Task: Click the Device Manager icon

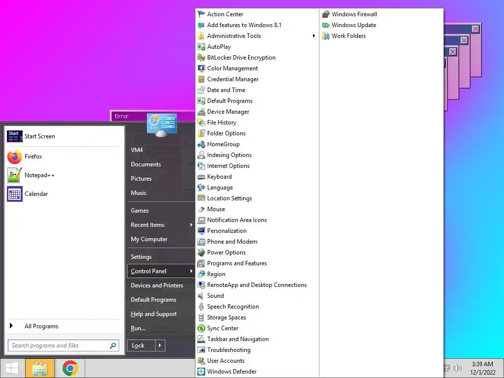Action: point(201,112)
